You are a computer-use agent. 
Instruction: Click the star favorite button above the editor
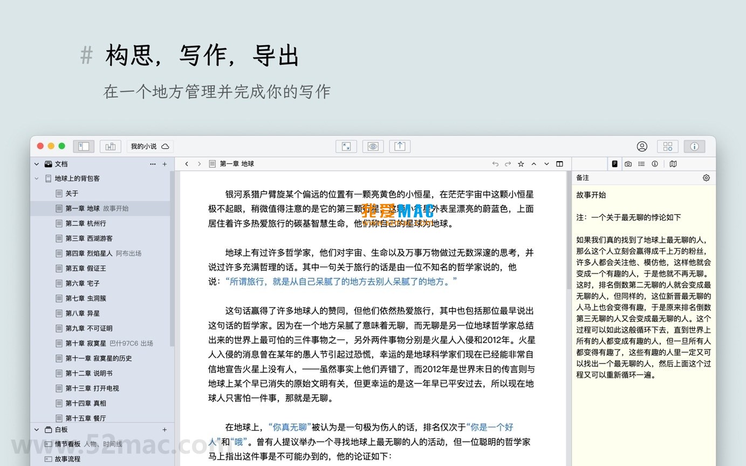pos(521,163)
